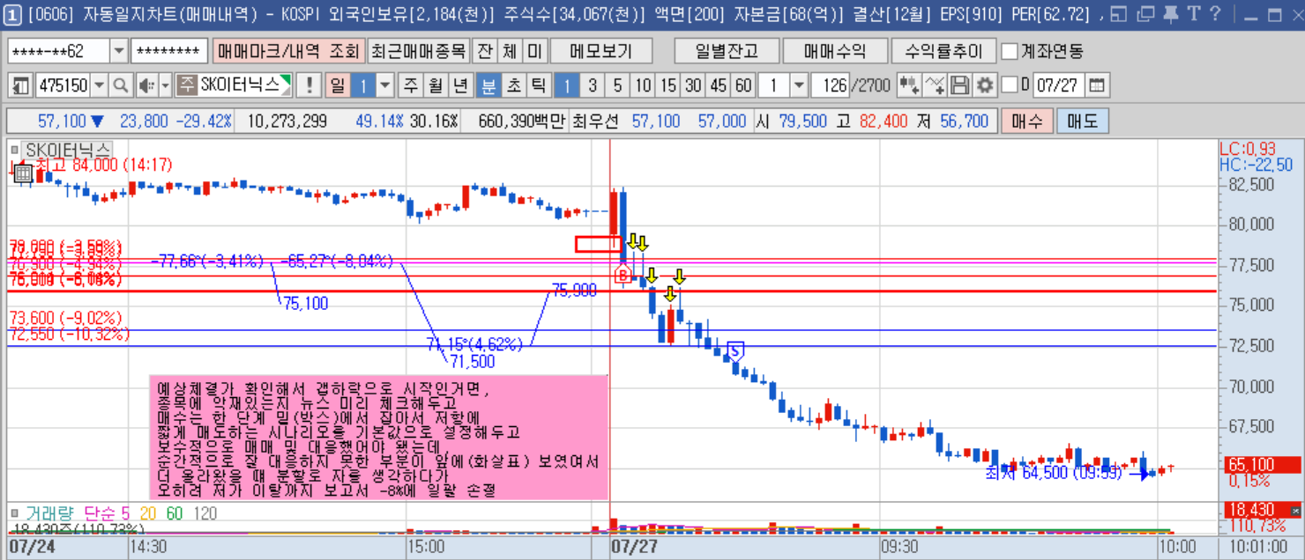Click the small square by 거래량 label

(x=14, y=513)
